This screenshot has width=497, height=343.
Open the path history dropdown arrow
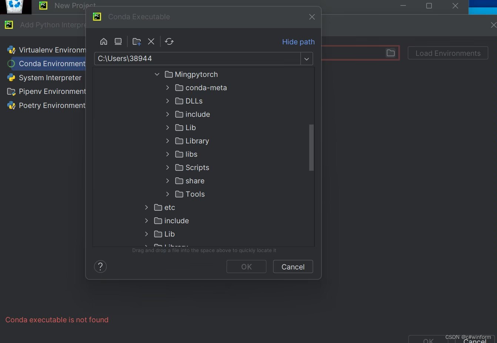tap(307, 58)
